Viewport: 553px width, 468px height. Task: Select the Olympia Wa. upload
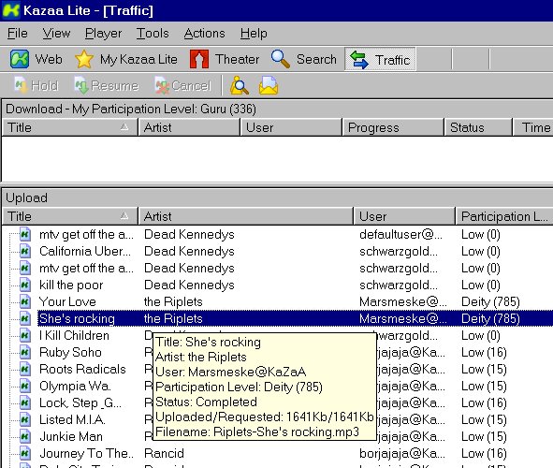click(x=75, y=386)
